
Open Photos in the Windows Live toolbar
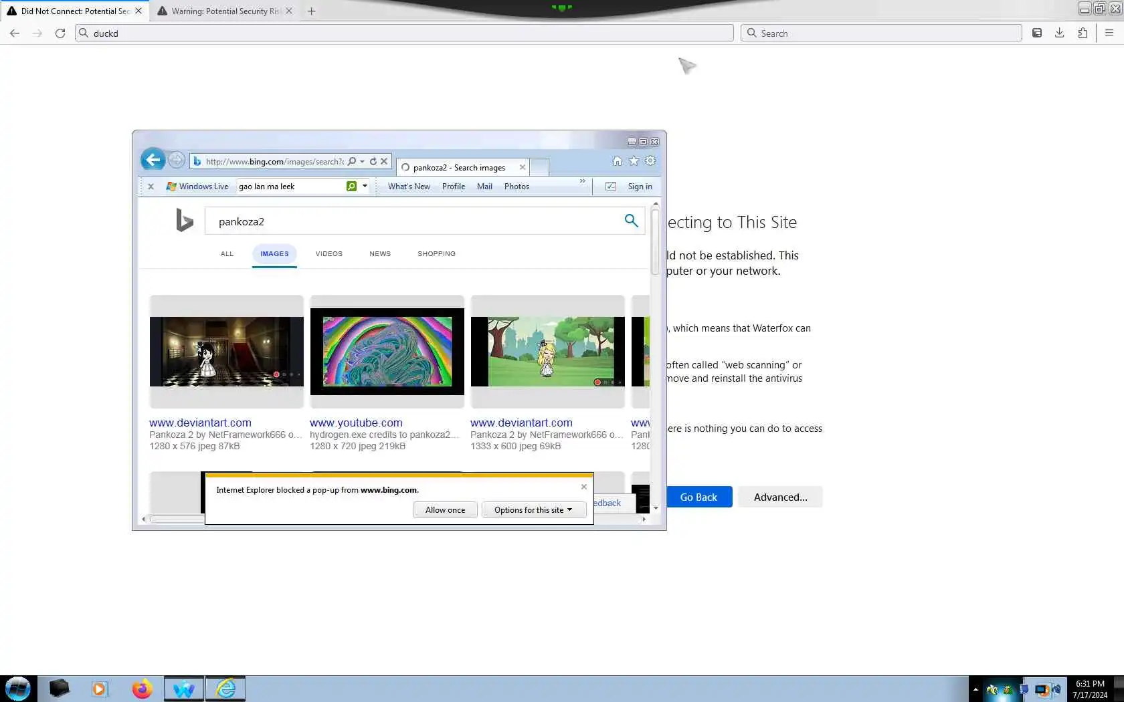[x=517, y=187]
